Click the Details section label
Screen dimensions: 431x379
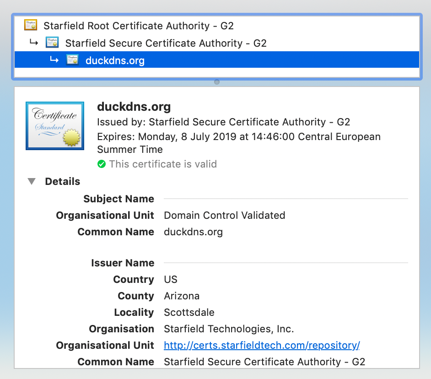coord(62,182)
